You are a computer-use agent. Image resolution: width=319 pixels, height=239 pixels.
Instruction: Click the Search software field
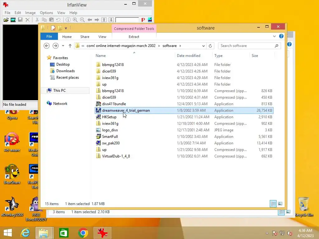click(x=250, y=46)
